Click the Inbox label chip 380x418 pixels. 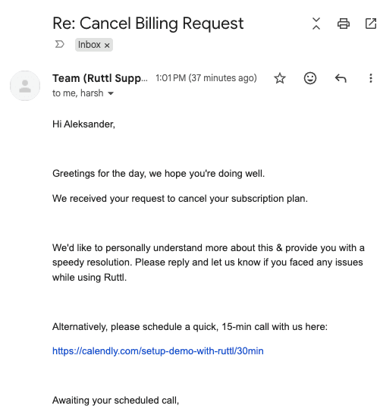click(90, 45)
